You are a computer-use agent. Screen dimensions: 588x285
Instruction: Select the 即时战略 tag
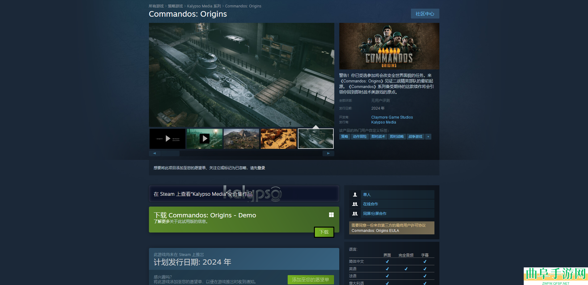click(397, 136)
